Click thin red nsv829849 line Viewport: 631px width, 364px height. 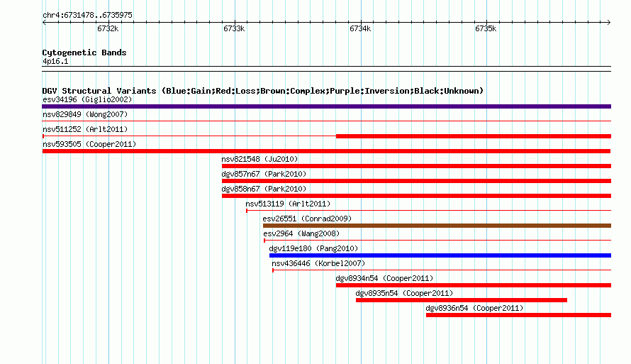326,121
